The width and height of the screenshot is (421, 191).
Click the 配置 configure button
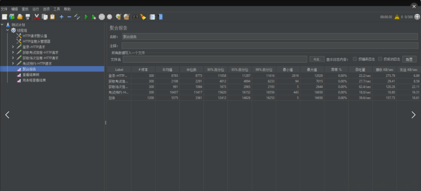409,59
